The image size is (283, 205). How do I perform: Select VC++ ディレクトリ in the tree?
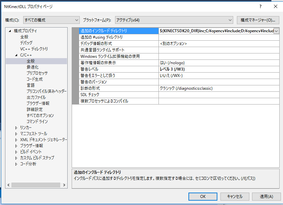(34, 49)
